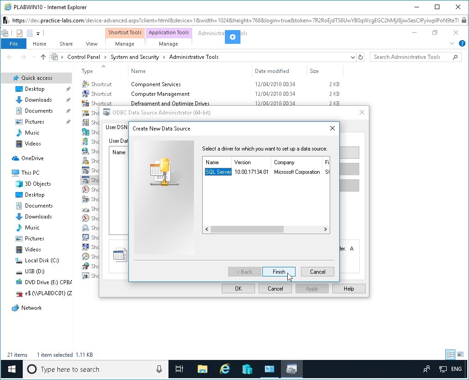Open the Home ribbon tab
Viewport: 469px width, 380px height.
(40, 44)
